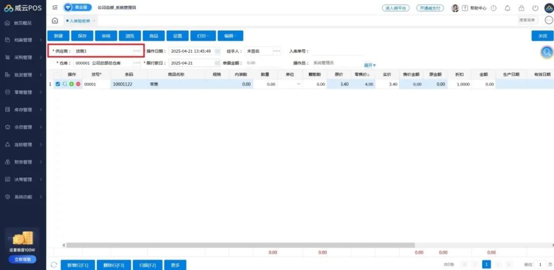The height and width of the screenshot is (270, 554).
Task: Expand the 采购管理 sidebar menu
Action: coord(23,57)
